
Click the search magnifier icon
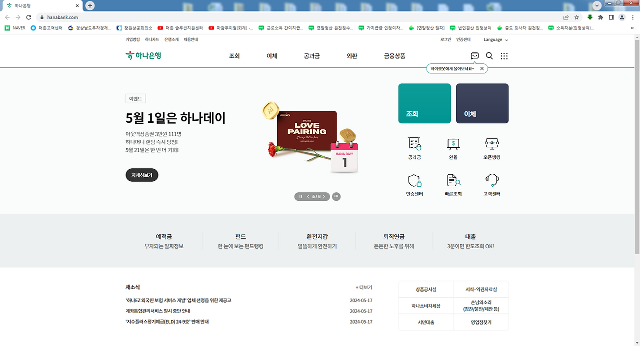(489, 56)
